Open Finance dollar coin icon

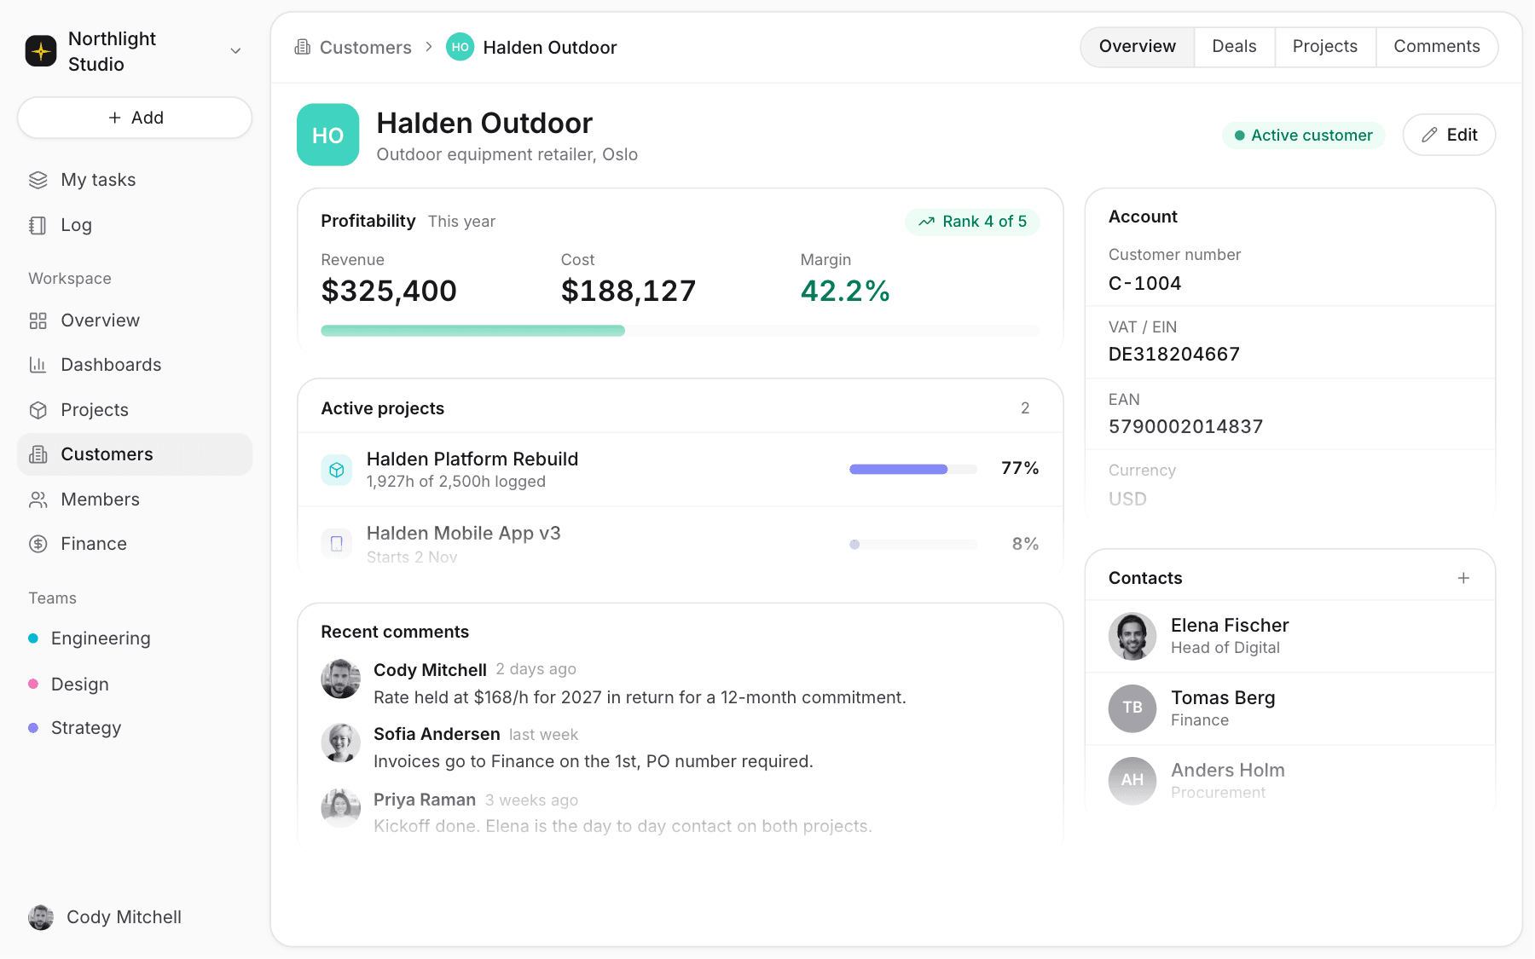click(38, 544)
